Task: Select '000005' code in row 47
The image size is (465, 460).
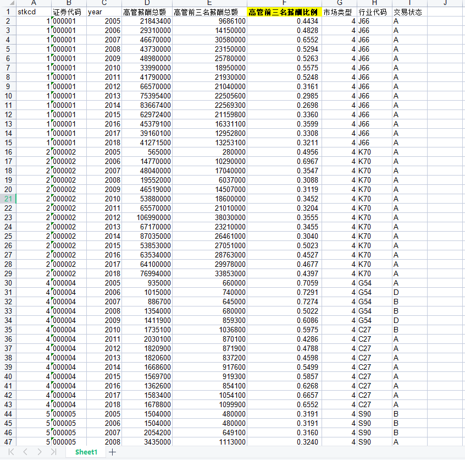Action: pyautogui.click(x=69, y=442)
